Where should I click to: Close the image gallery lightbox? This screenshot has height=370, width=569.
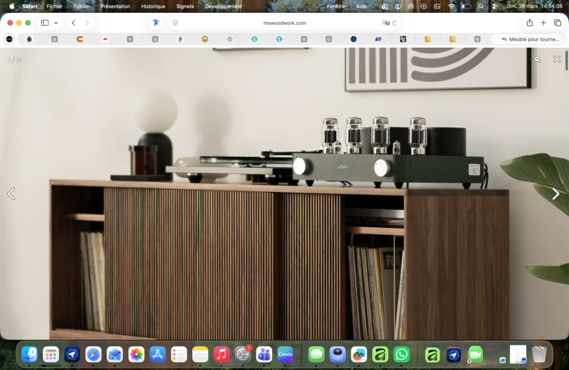[x=557, y=59]
